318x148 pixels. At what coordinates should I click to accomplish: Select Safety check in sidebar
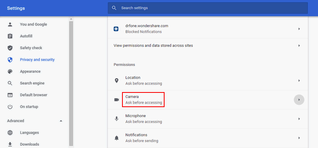(x=31, y=48)
